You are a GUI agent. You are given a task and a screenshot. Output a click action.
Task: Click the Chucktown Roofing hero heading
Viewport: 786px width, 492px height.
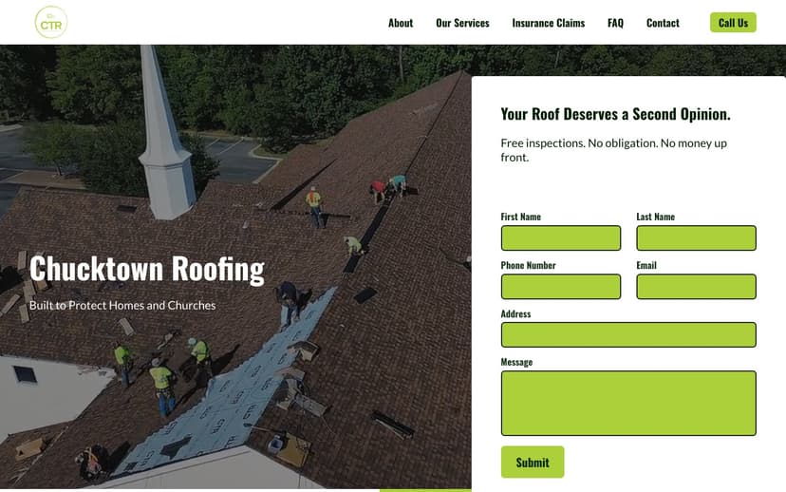point(147,270)
